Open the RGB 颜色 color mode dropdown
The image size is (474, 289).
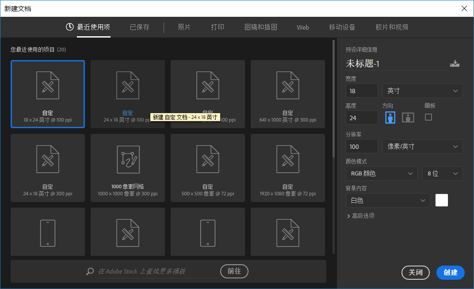(382, 173)
